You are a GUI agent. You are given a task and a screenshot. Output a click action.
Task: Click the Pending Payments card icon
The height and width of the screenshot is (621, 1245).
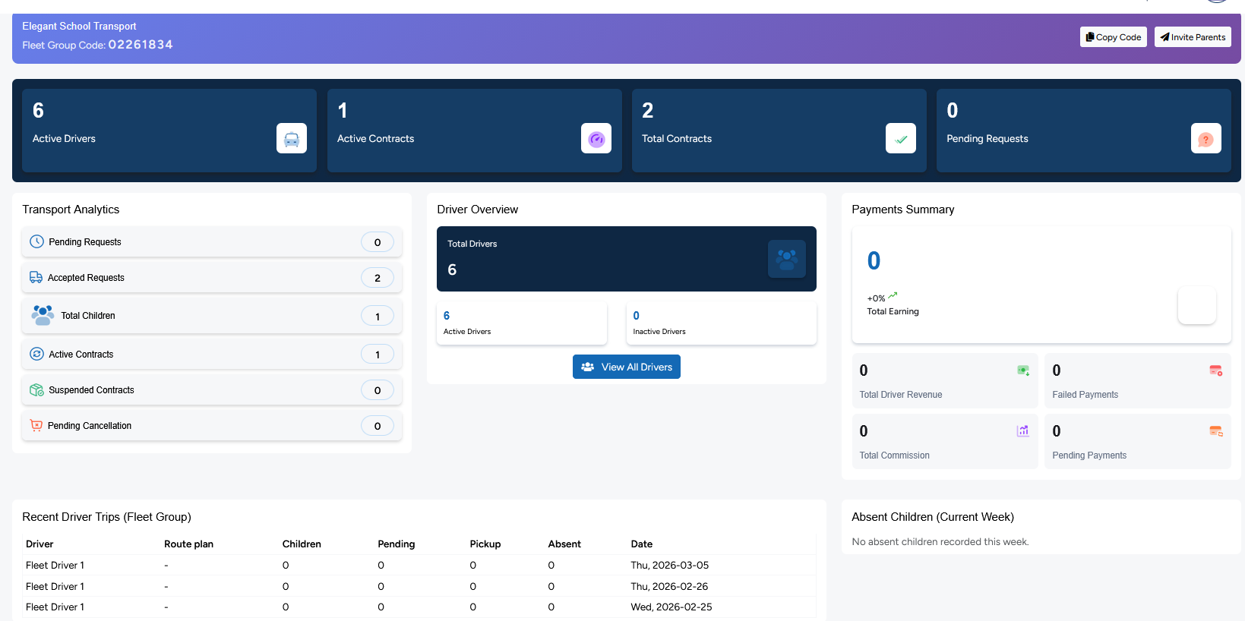click(1215, 431)
